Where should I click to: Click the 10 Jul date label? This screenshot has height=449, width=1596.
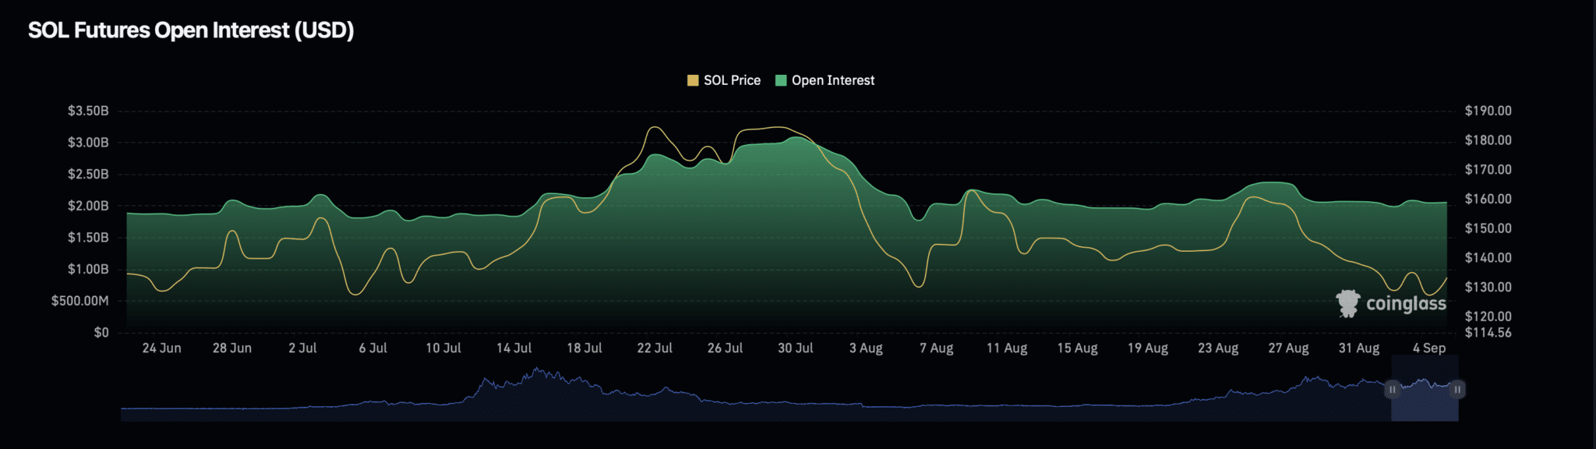(443, 348)
